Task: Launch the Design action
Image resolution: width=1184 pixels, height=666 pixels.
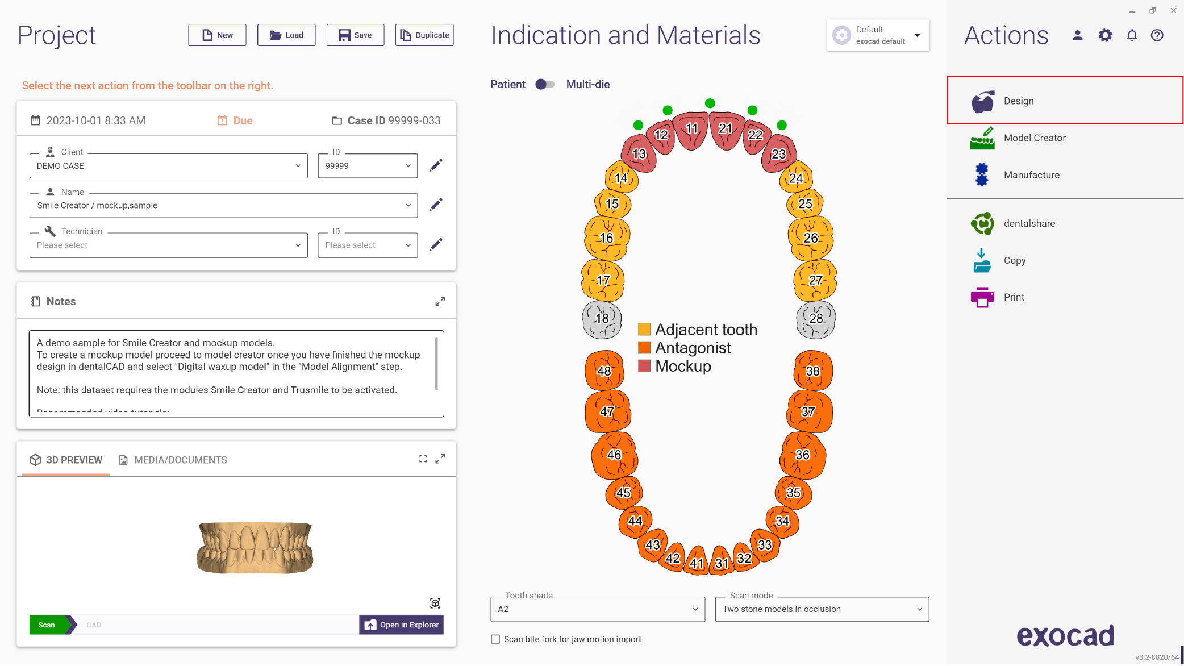Action: pyautogui.click(x=1065, y=101)
